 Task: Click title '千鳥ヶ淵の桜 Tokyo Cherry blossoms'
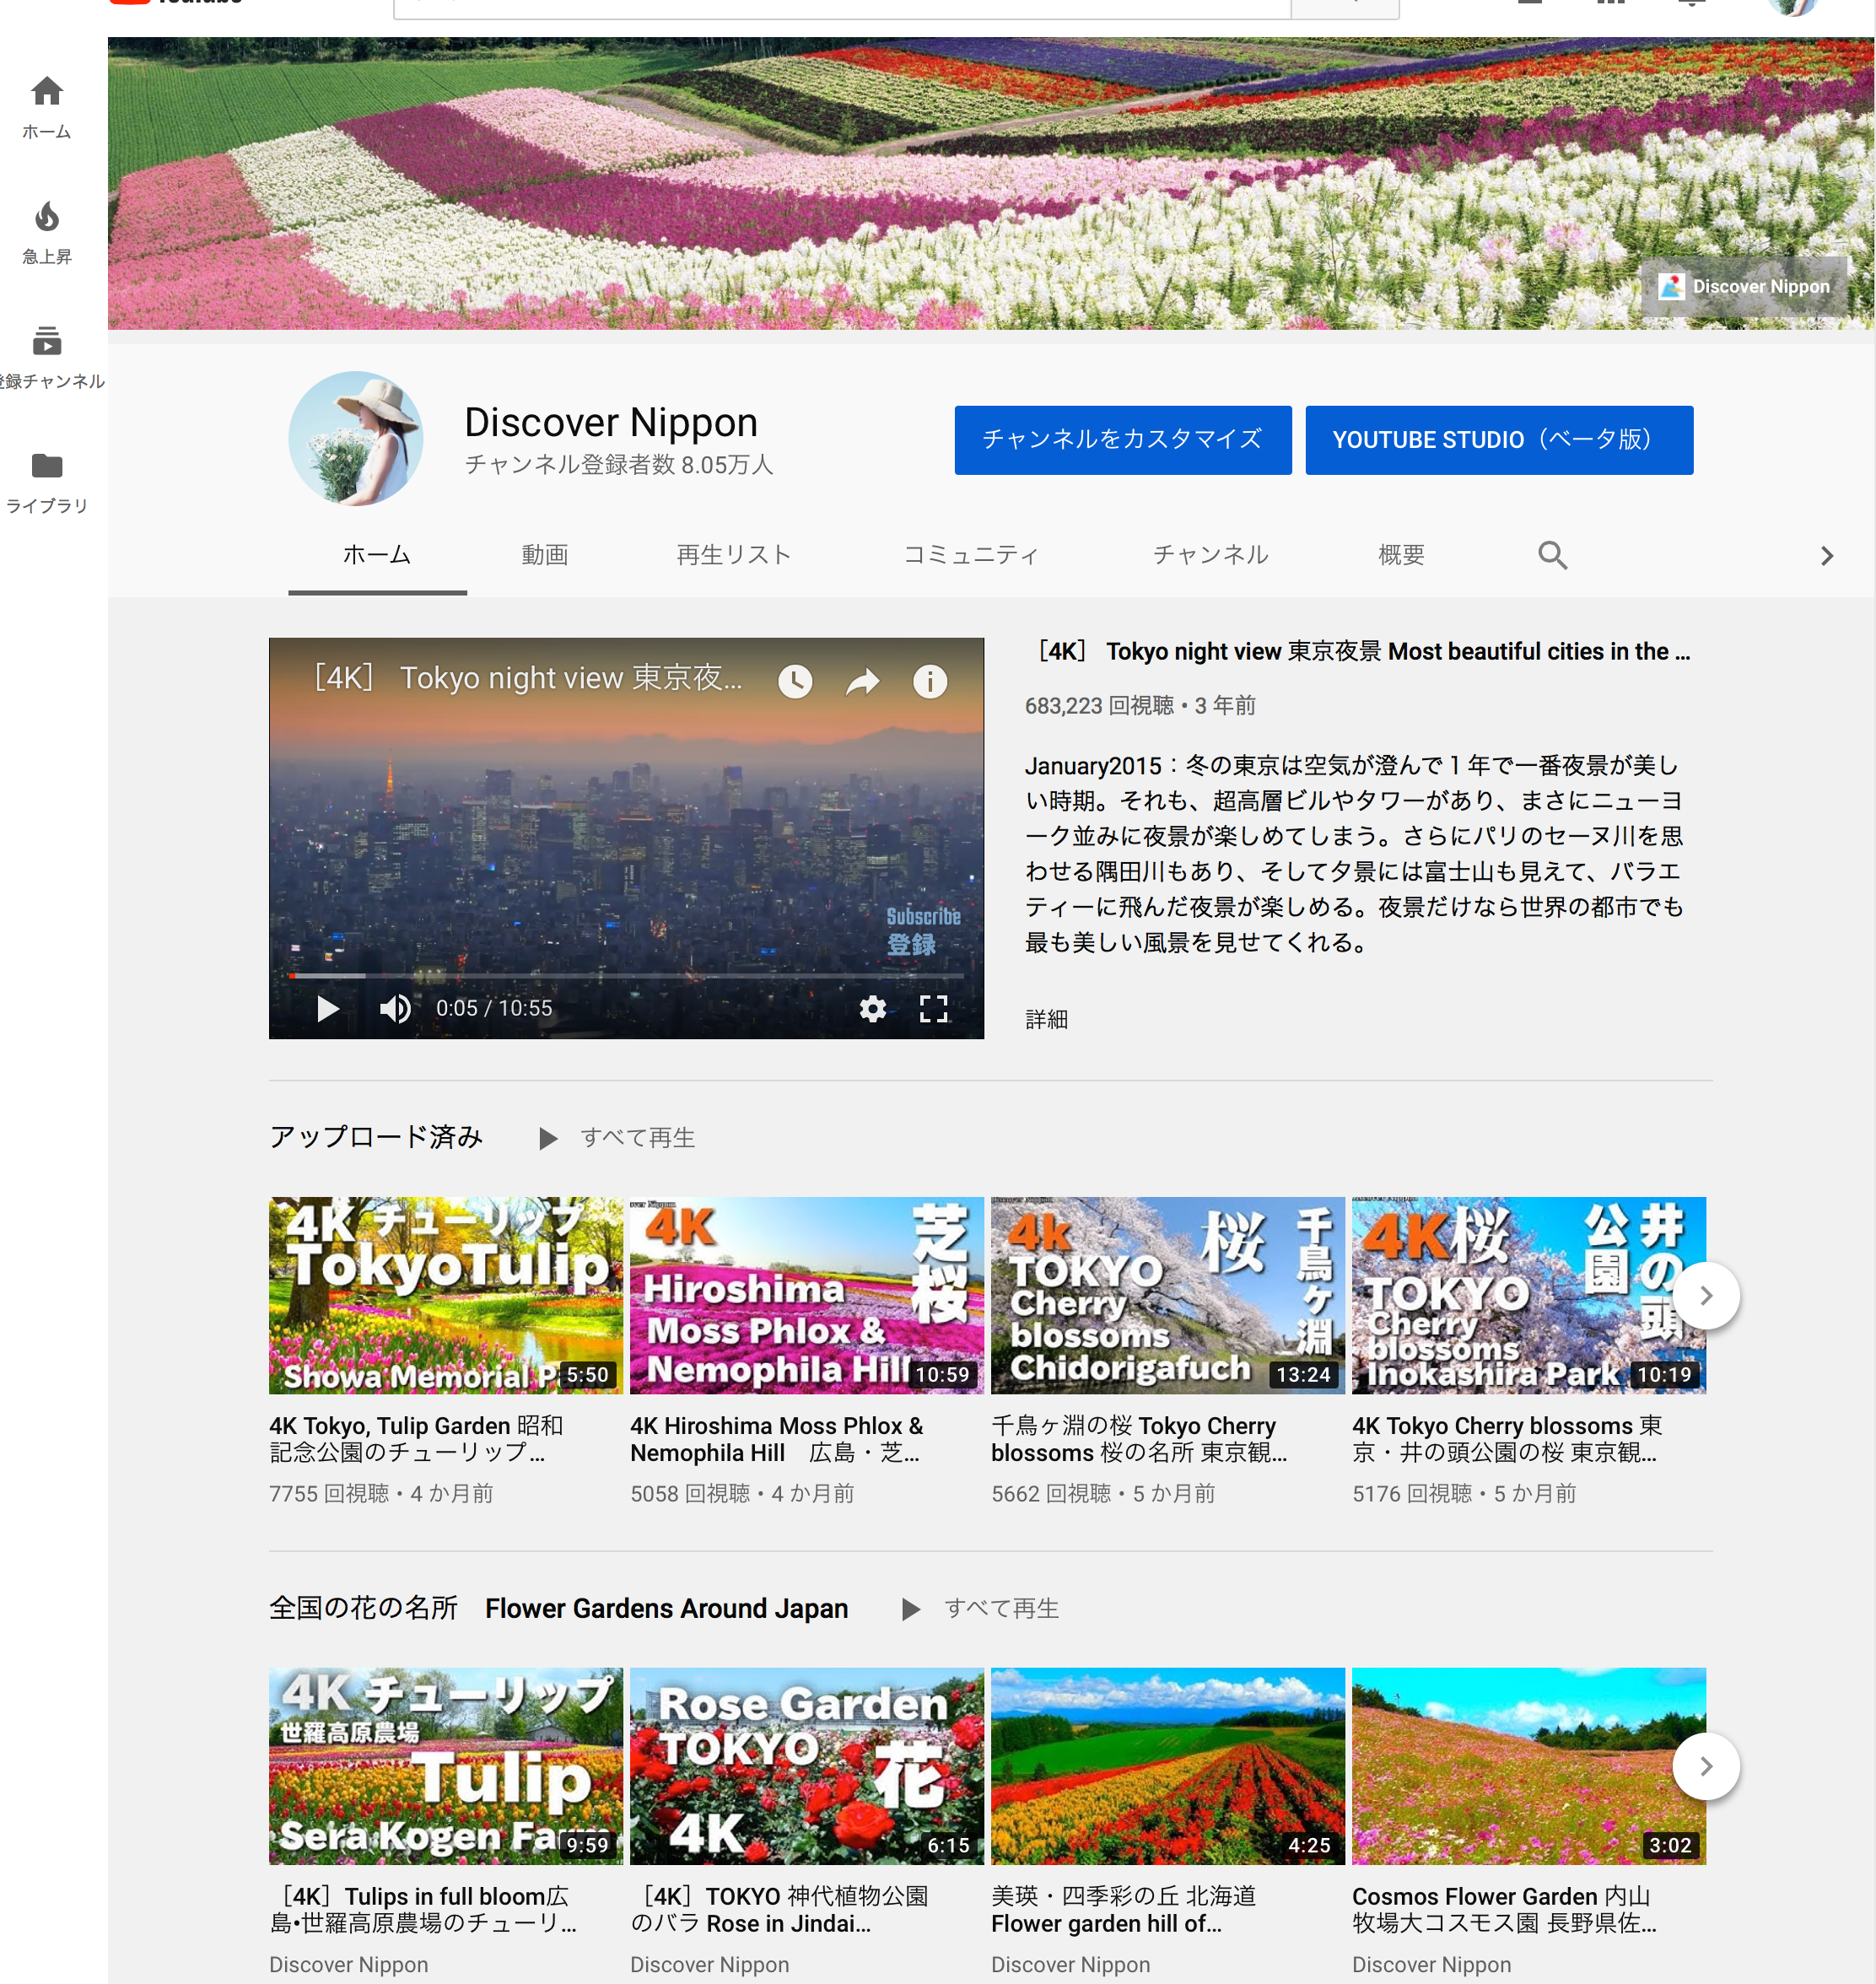(x=1139, y=1439)
